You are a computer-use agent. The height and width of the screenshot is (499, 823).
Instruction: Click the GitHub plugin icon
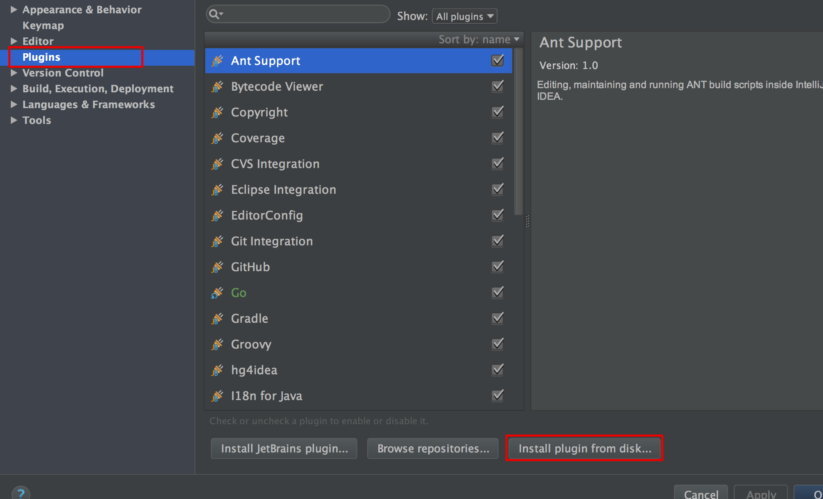pyautogui.click(x=217, y=267)
